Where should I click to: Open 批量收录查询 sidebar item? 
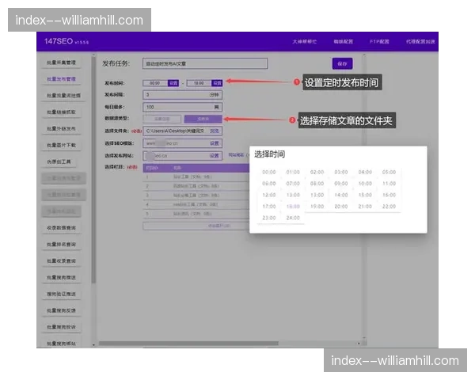point(62,261)
